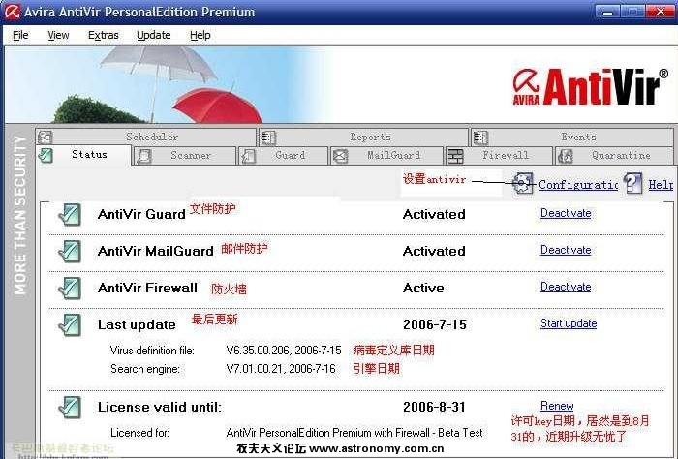Switch to the Scheduler tab
This screenshot has width=678, height=459.
[x=146, y=137]
